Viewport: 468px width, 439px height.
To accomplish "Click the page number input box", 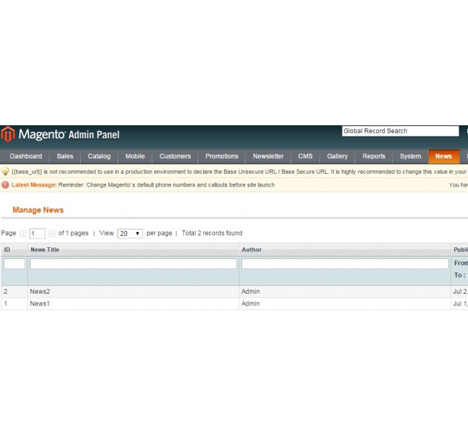I will click(x=37, y=233).
